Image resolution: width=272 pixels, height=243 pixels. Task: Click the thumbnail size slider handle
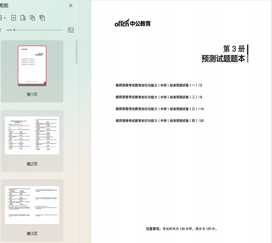pyautogui.click(x=14, y=30)
